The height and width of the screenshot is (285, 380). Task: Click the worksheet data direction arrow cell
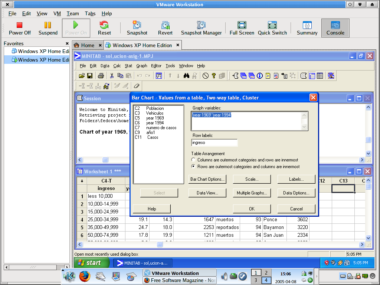tap(82, 181)
